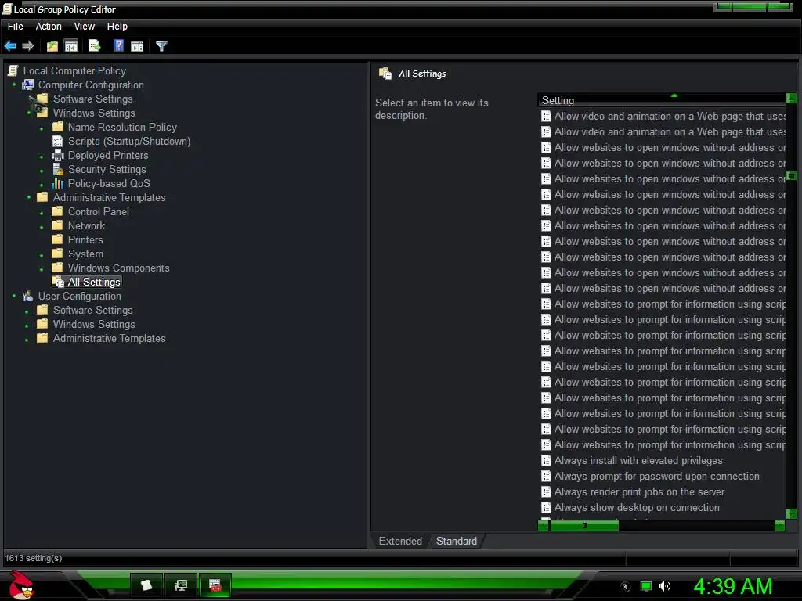Select Administrative Templates under User Configuration
This screenshot has width=802, height=601.
click(x=110, y=338)
